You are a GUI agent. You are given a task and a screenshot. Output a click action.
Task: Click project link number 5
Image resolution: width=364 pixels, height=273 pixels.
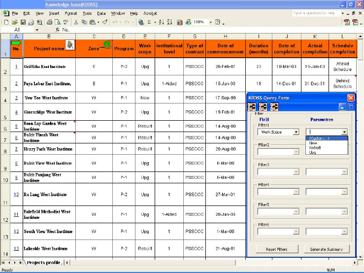coord(16,126)
